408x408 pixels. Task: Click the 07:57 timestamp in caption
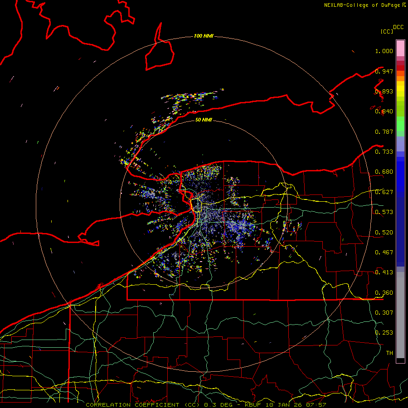pos(316,405)
